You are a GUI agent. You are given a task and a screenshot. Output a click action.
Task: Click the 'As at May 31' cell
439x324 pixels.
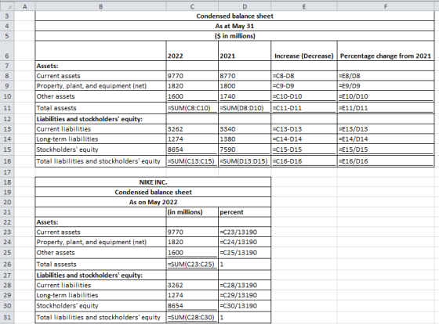point(234,26)
